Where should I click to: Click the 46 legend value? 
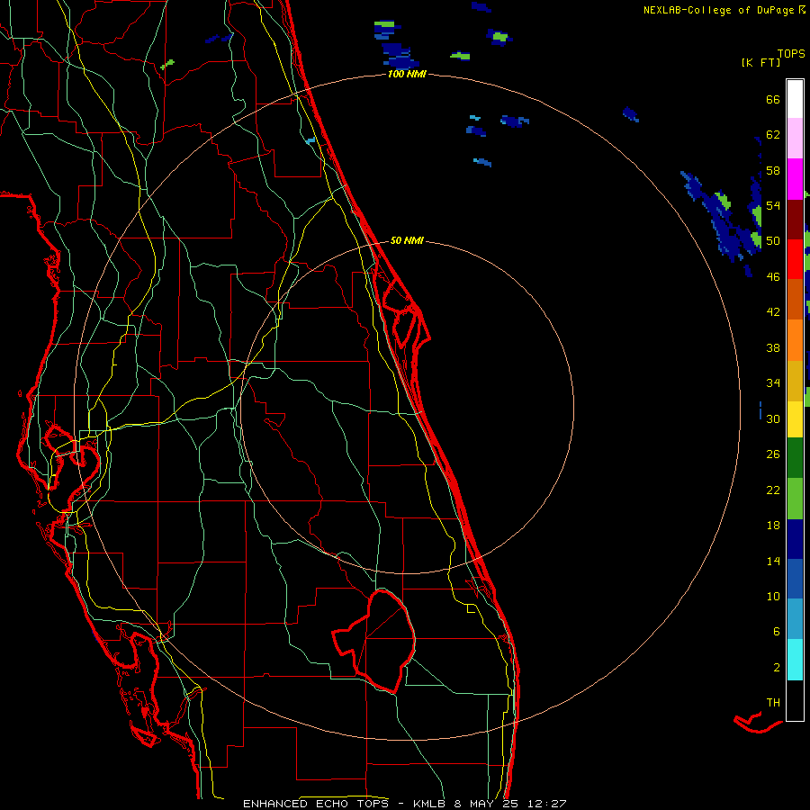pyautogui.click(x=773, y=277)
